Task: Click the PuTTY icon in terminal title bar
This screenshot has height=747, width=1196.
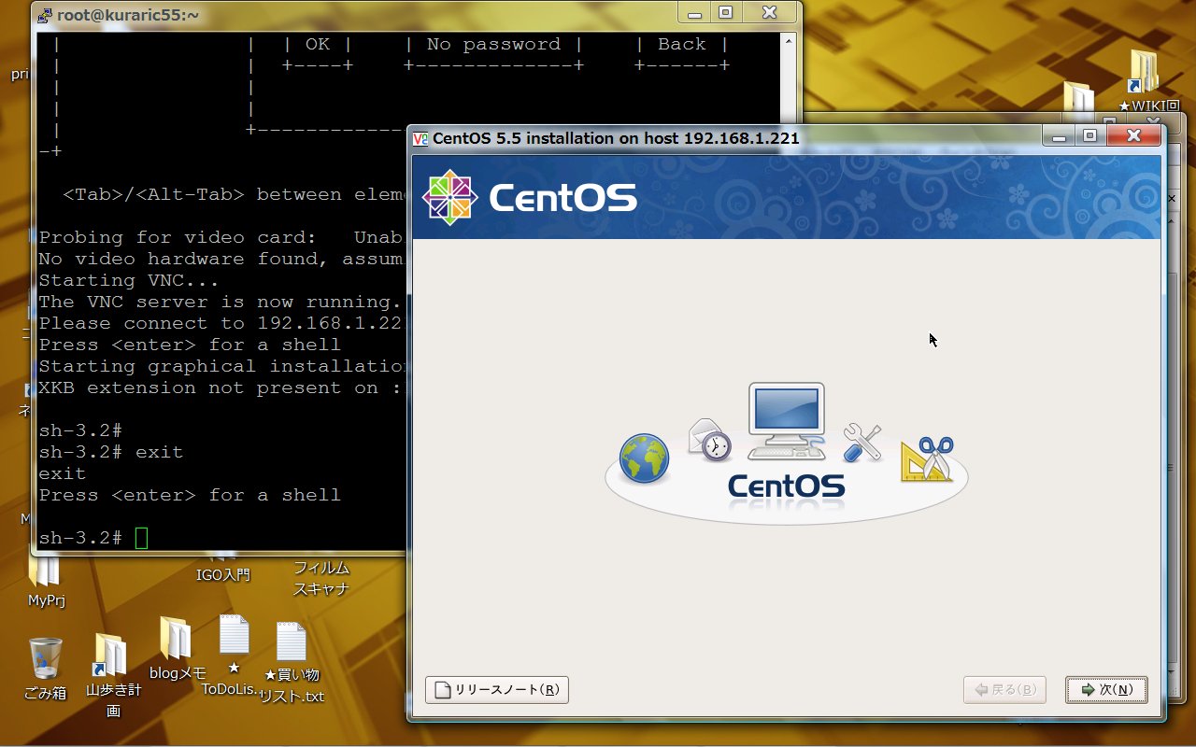Action: point(43,14)
